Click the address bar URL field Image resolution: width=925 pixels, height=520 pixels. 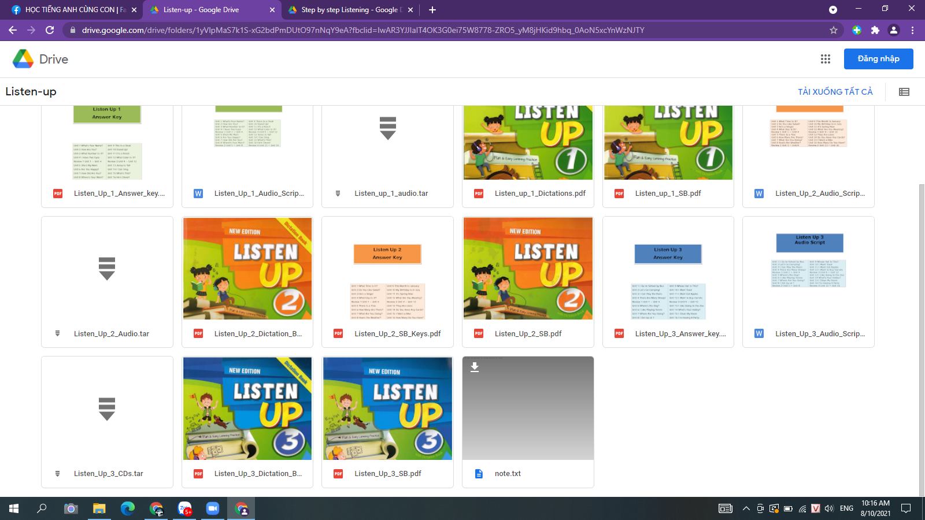tap(362, 30)
